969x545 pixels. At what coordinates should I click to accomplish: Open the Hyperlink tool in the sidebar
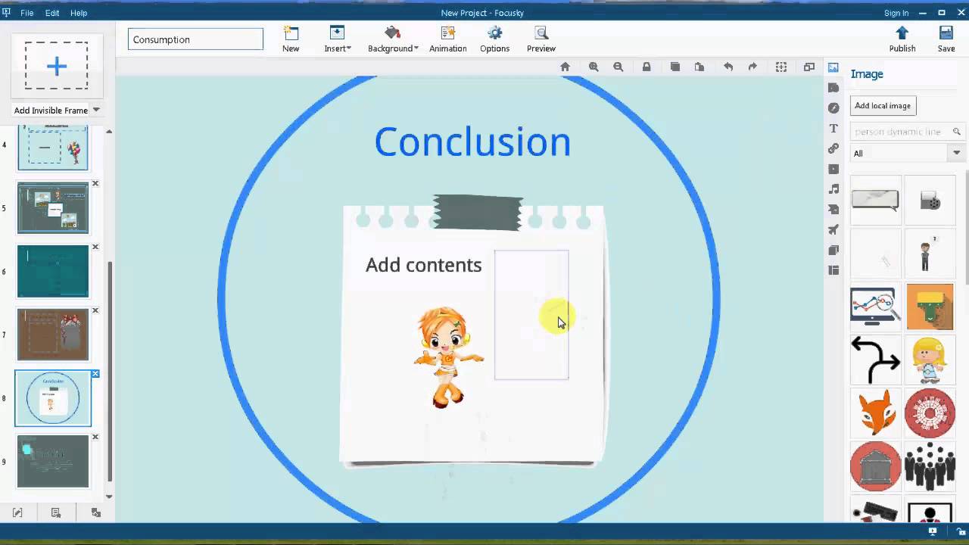(833, 148)
